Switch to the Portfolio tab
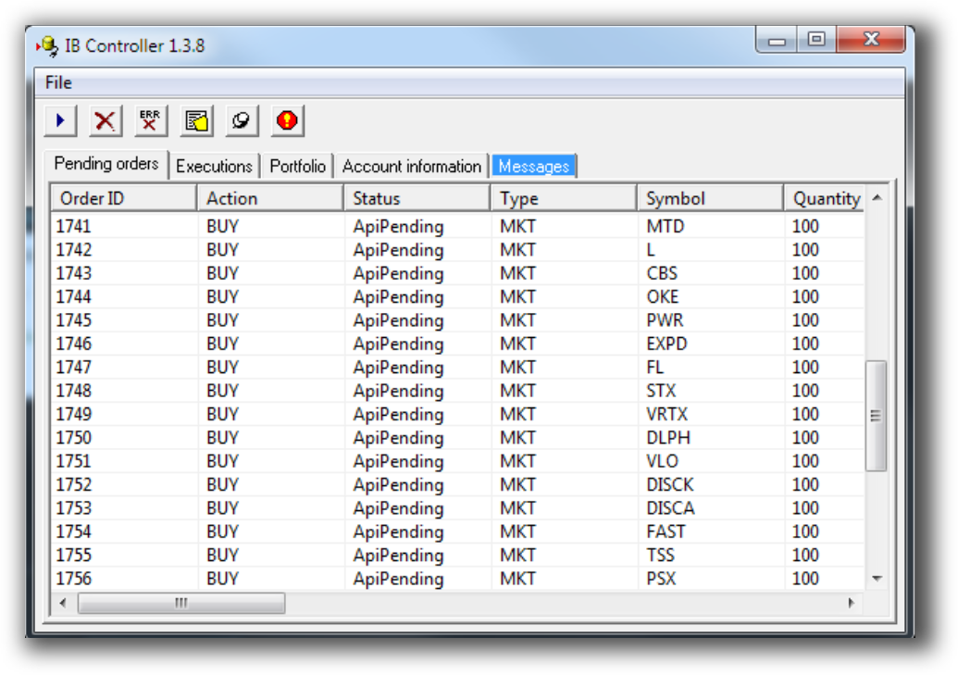958x675 pixels. (x=295, y=167)
